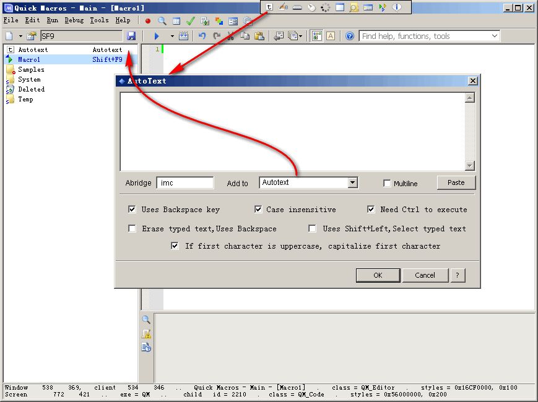The image size is (538, 402).
Task: Click the blue Help question mark icon
Action: coord(350,36)
